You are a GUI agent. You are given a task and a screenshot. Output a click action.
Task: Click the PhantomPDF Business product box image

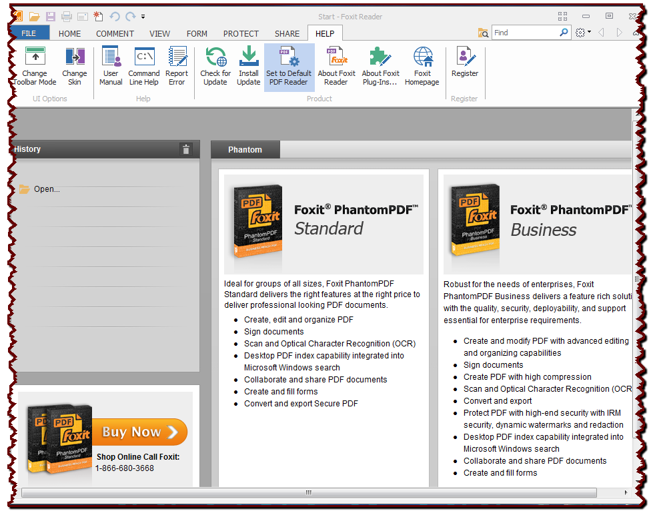click(x=475, y=220)
